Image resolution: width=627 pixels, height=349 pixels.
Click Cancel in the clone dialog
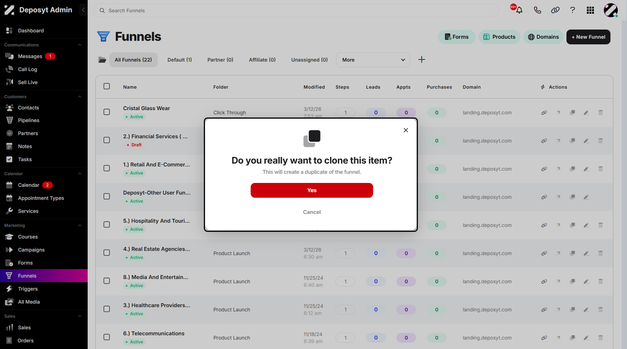click(312, 212)
